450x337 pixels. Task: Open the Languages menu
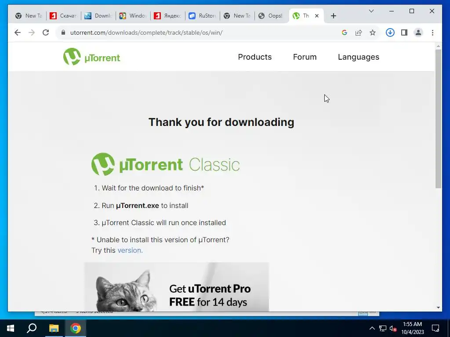pyautogui.click(x=359, y=57)
